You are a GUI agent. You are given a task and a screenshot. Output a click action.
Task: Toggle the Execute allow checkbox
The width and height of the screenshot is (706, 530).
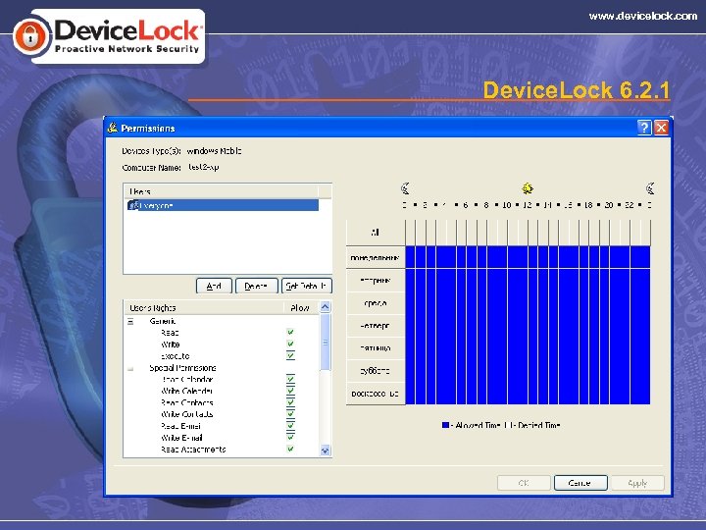click(x=290, y=355)
